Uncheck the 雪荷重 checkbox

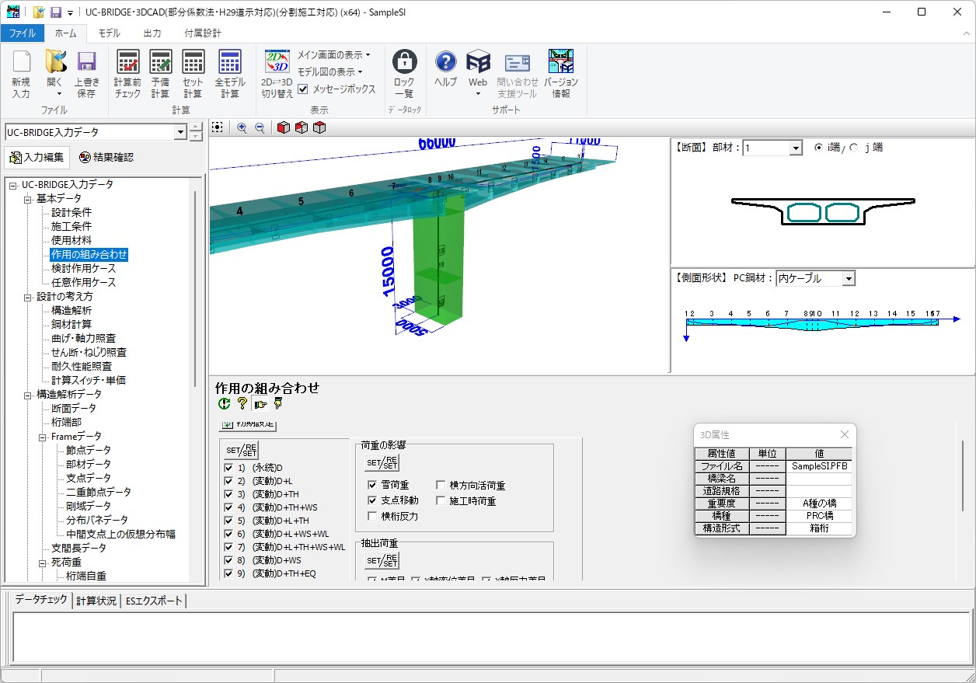click(x=373, y=486)
